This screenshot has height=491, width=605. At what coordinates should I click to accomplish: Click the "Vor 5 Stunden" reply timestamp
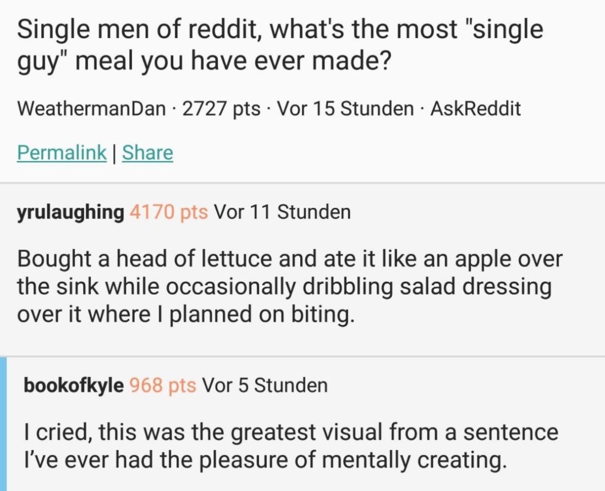point(265,385)
